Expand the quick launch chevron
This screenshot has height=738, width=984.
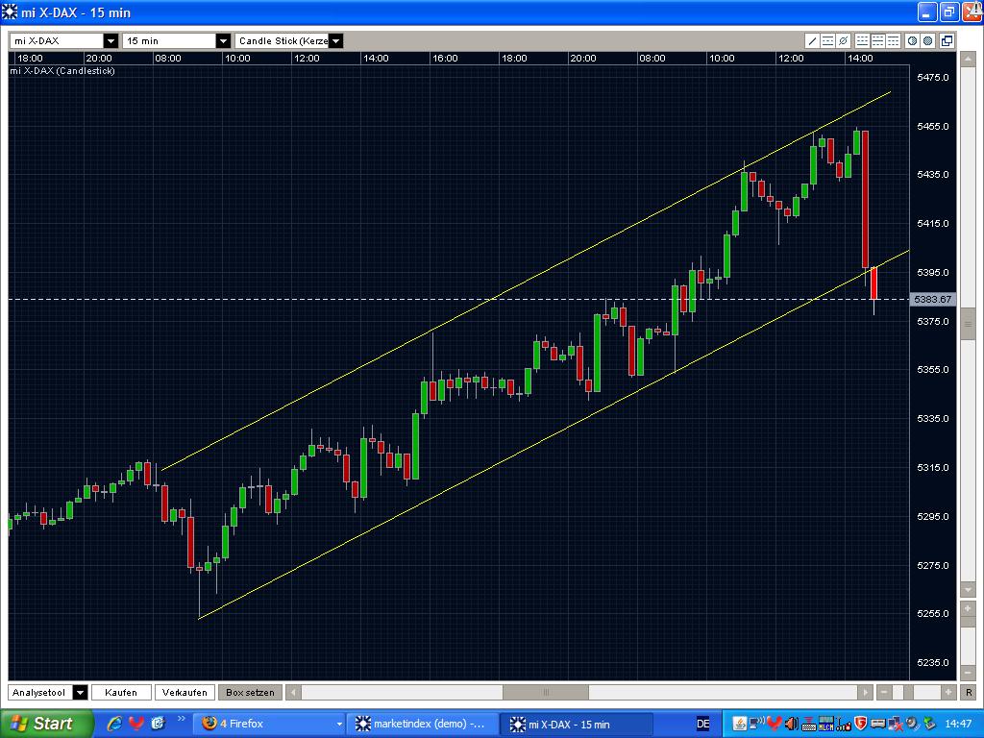(x=181, y=719)
